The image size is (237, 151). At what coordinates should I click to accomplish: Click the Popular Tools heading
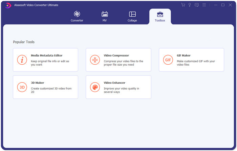[24, 42]
